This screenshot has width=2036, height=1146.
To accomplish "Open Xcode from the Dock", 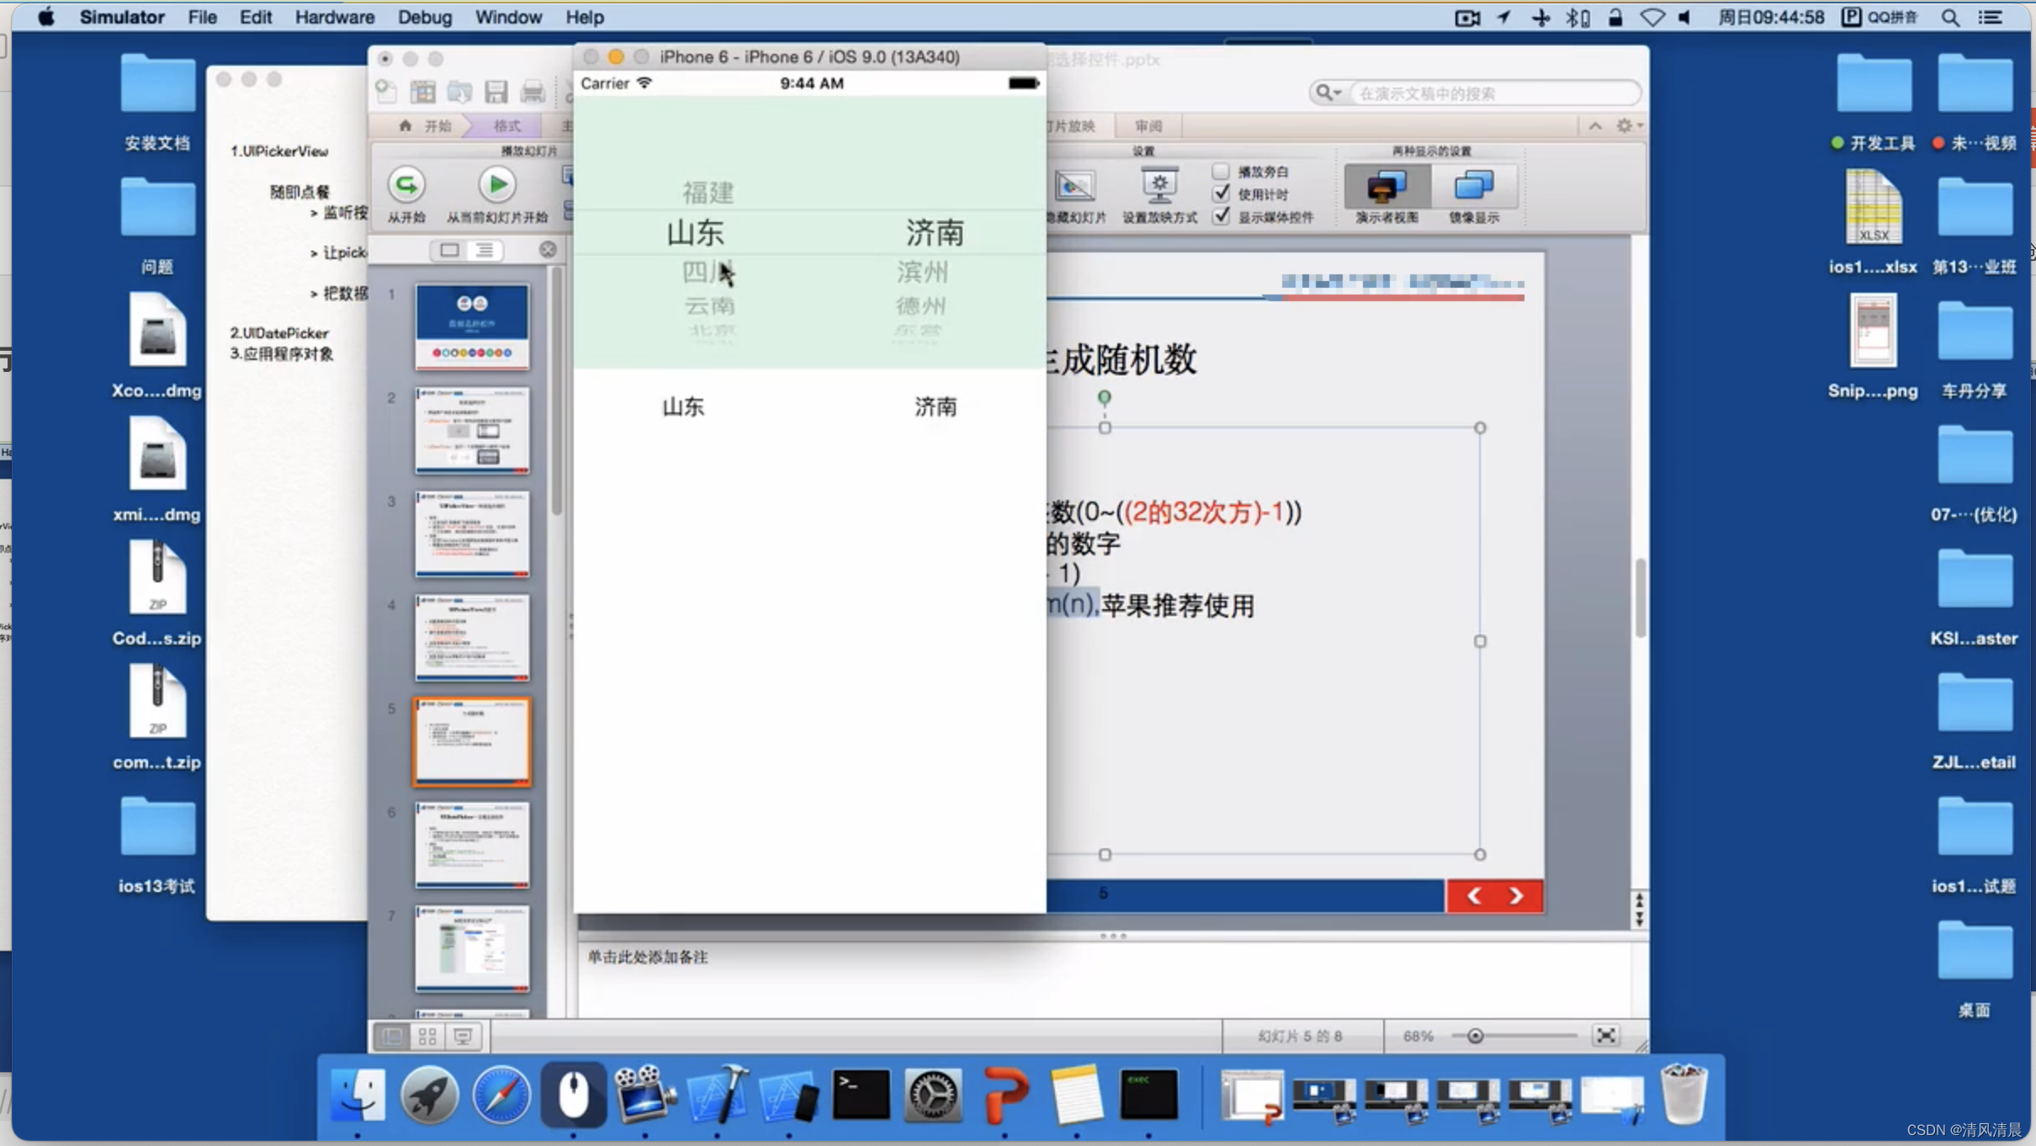I will click(x=717, y=1096).
